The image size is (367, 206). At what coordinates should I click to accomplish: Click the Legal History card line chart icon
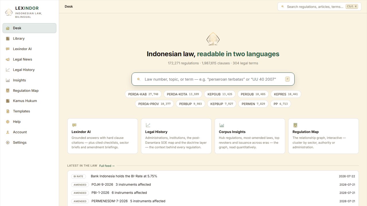(148, 125)
